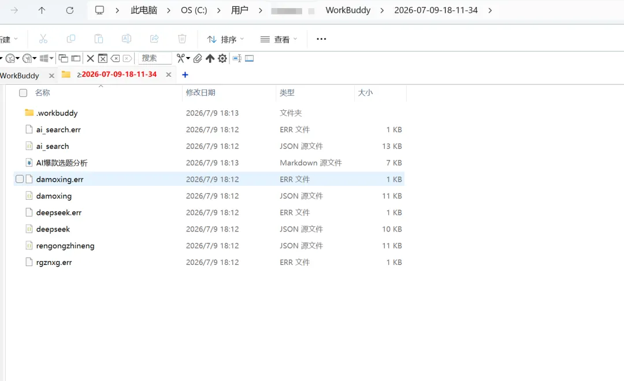Select the ai_search JSON file

[209, 146]
